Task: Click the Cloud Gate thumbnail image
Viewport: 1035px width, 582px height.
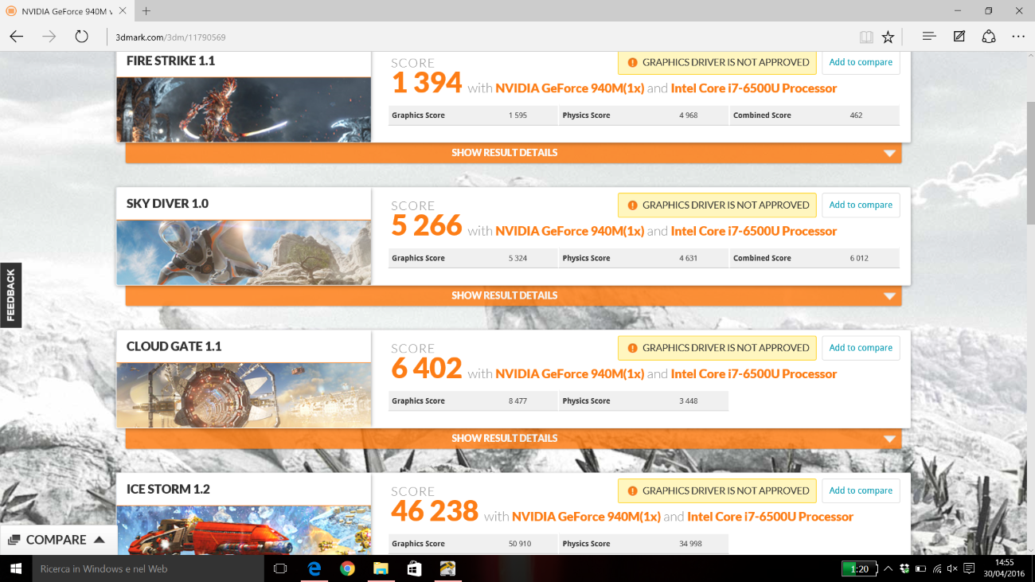Action: [244, 396]
